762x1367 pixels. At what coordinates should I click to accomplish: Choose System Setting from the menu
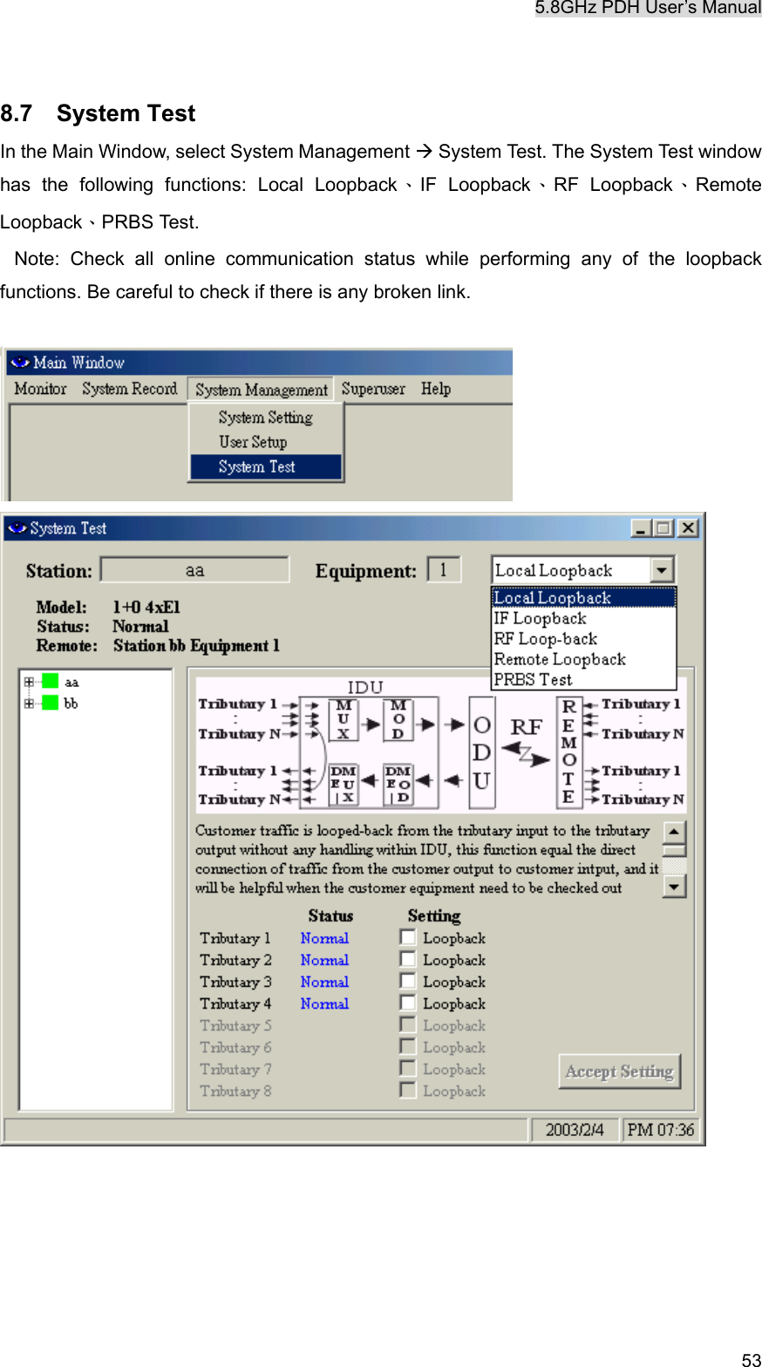(x=266, y=418)
